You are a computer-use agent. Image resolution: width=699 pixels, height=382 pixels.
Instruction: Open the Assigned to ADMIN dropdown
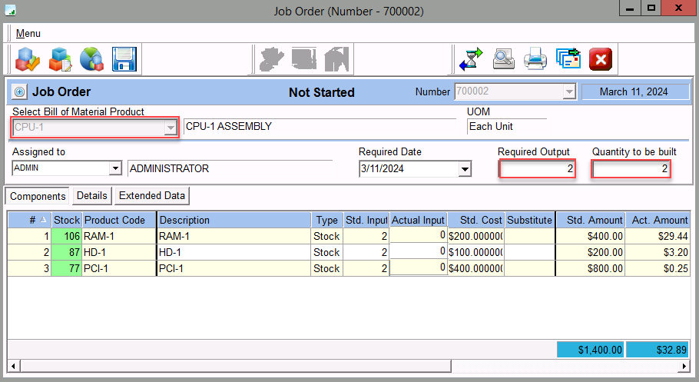[x=115, y=168]
